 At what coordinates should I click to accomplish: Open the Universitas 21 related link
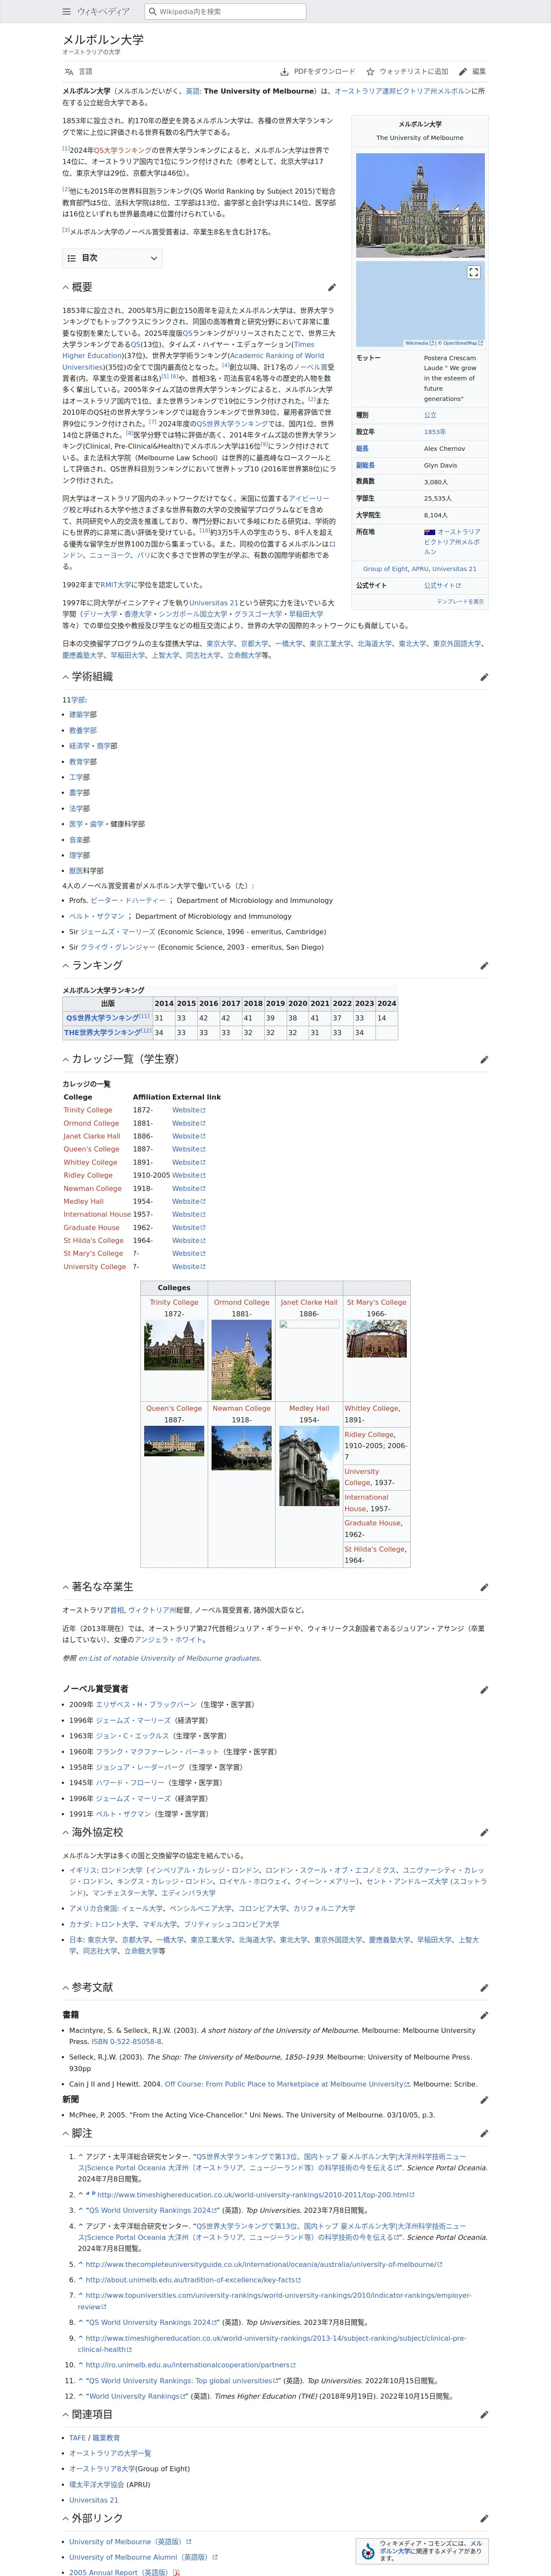pos(94,2500)
